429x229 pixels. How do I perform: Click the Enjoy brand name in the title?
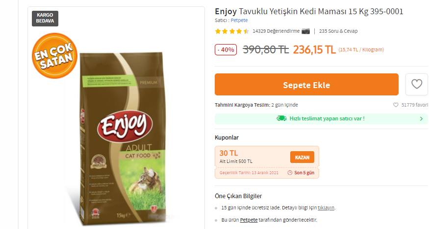[x=226, y=11]
